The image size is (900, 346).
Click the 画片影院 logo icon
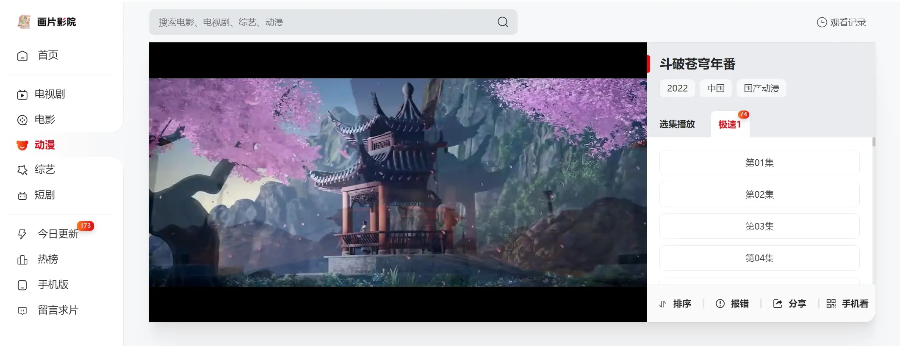(24, 22)
